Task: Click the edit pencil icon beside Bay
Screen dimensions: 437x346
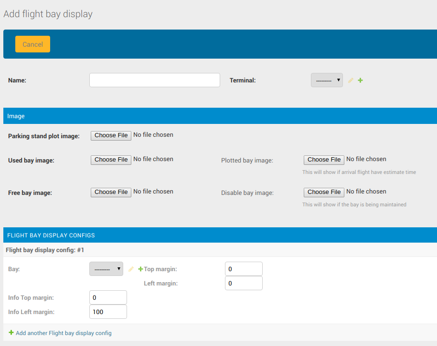Action: point(131,269)
